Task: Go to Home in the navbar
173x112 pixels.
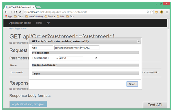Action: (x=39, y=23)
